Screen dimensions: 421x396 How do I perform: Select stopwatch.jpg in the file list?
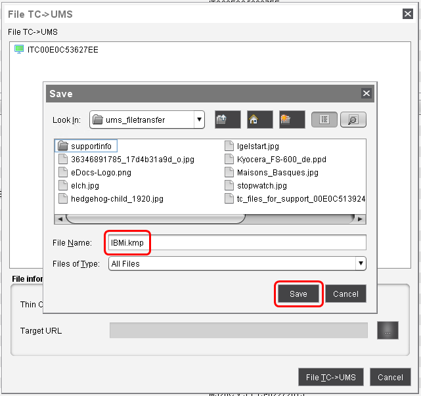point(261,185)
